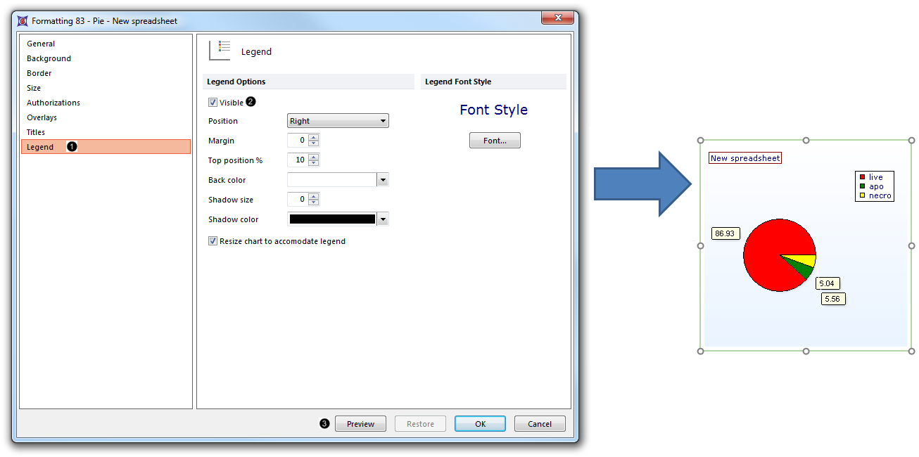Image resolution: width=919 pixels, height=457 pixels.
Task: Expand the Shadow color dropdown arrow
Action: (x=383, y=219)
